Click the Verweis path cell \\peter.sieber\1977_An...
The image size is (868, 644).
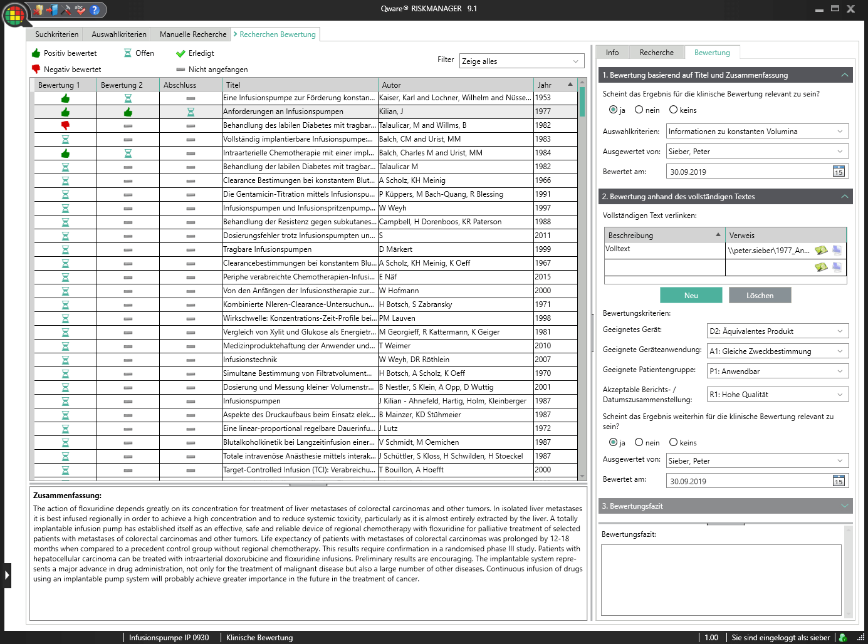769,251
